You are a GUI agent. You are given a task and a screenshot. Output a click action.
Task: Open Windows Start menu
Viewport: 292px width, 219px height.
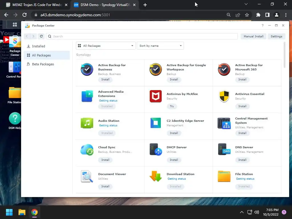pyautogui.click(x=9, y=212)
